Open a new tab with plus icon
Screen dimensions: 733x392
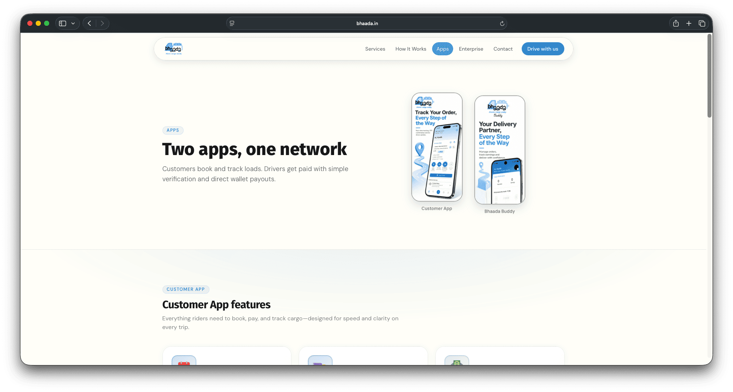689,23
